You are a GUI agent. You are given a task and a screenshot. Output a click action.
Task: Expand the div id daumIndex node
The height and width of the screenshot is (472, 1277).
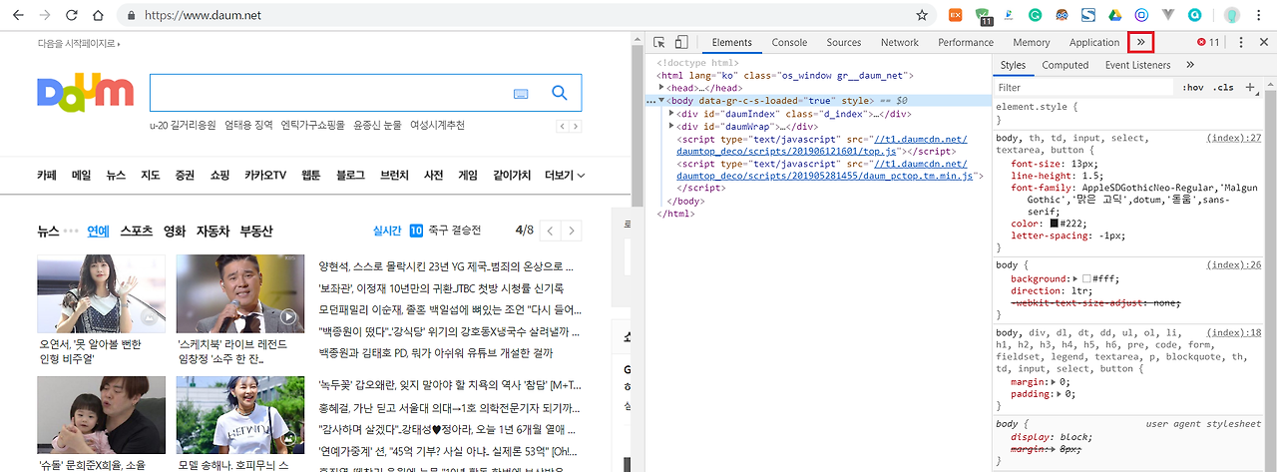pos(671,114)
